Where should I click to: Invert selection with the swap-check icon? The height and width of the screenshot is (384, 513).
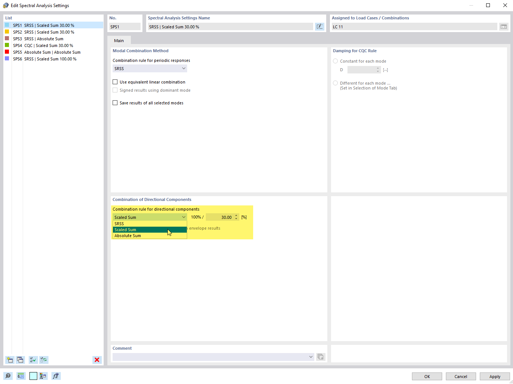(44, 360)
